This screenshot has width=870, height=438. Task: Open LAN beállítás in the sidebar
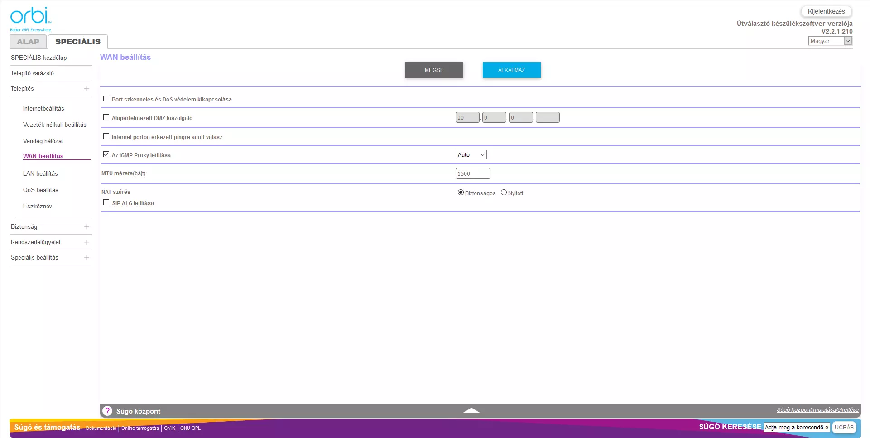[x=40, y=174]
